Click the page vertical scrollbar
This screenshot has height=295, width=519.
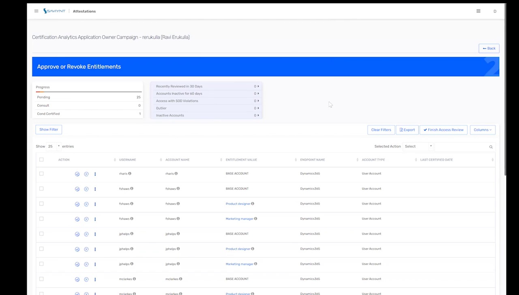coord(505,89)
